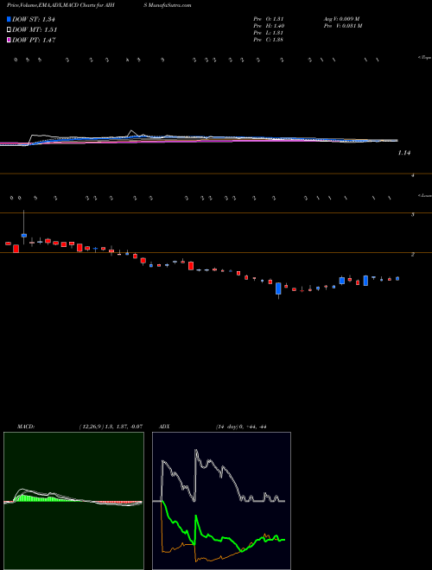Click the tall-wick blue candle near the chart start
This screenshot has height=570, width=432.
click(24, 235)
